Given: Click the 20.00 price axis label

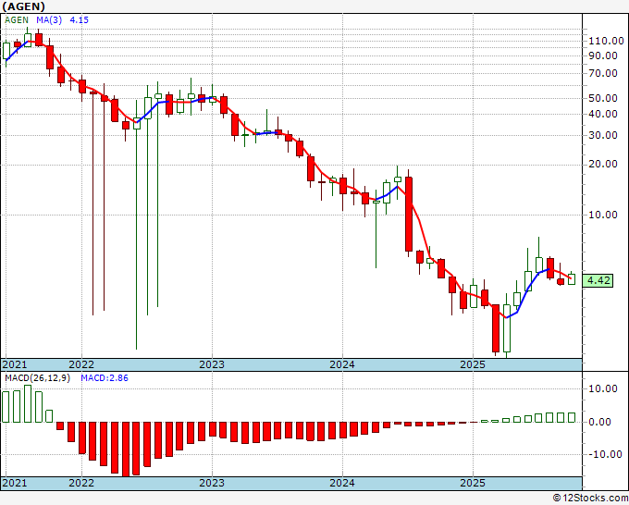Looking at the screenshot, I should tap(603, 164).
